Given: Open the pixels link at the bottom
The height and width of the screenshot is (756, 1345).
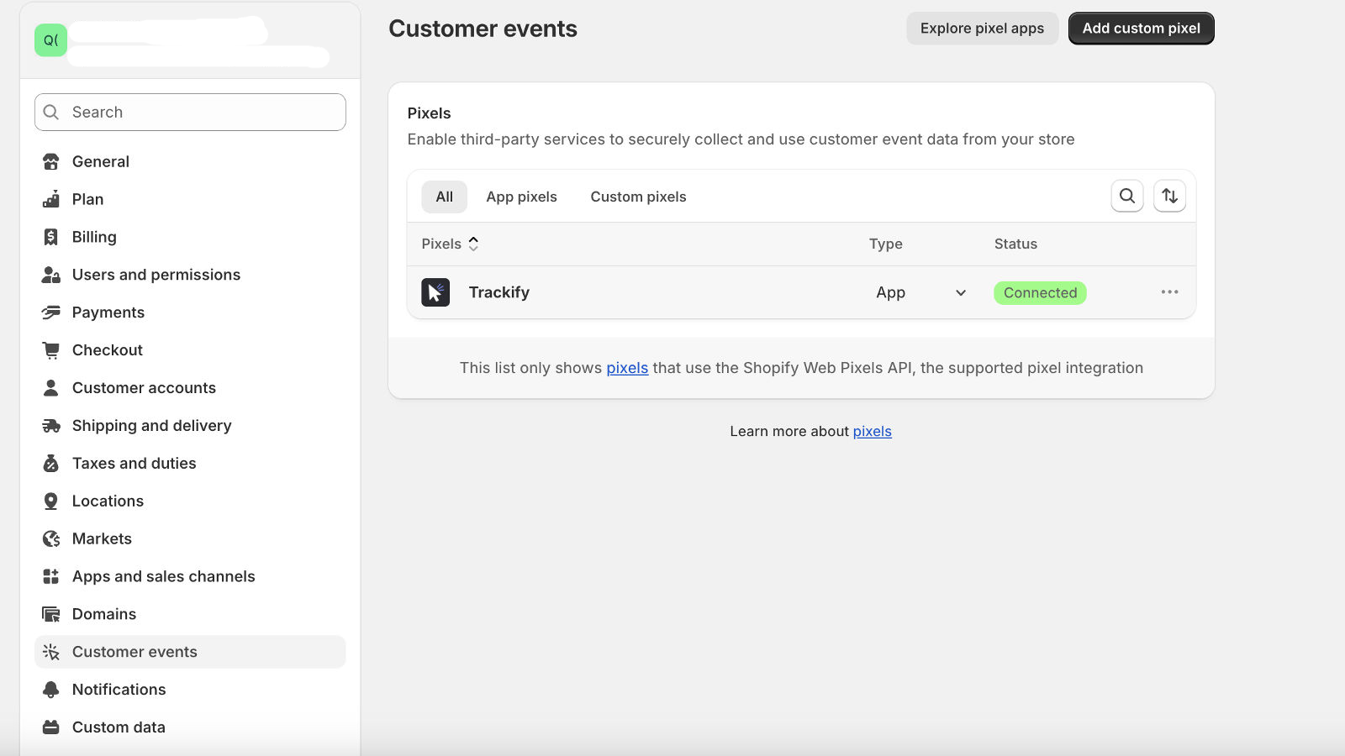Looking at the screenshot, I should coord(873,431).
